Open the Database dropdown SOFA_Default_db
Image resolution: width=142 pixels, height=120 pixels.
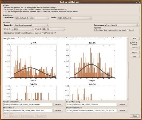click(x=32, y=18)
